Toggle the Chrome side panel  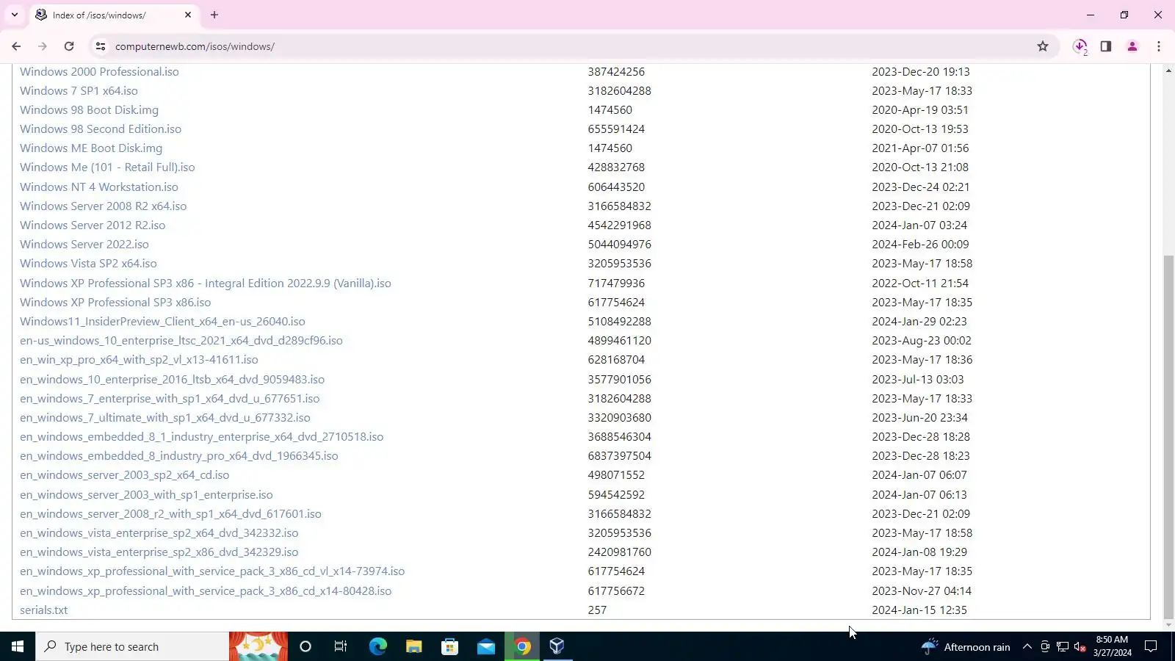pos(1106,46)
